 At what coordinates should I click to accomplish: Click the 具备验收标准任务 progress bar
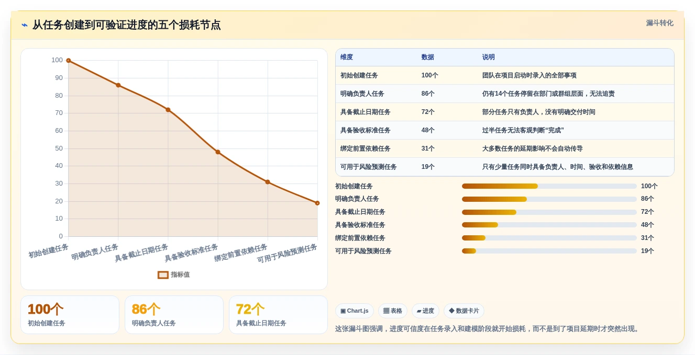click(x=549, y=225)
